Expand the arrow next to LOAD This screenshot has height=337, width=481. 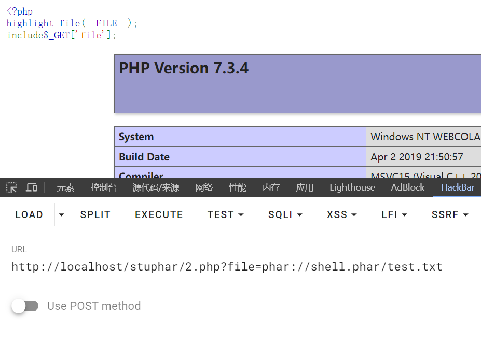coord(61,214)
